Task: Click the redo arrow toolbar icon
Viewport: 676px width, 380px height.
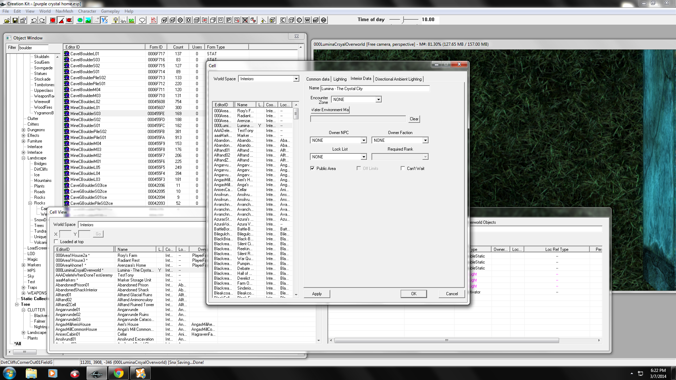Action: (42, 20)
